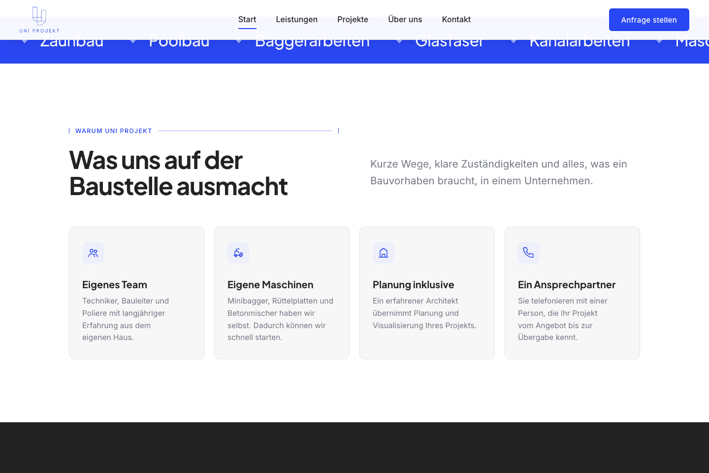This screenshot has height=473, width=709.
Task: Click the excavator icon above Eigene Maschinen
Action: coord(238,253)
